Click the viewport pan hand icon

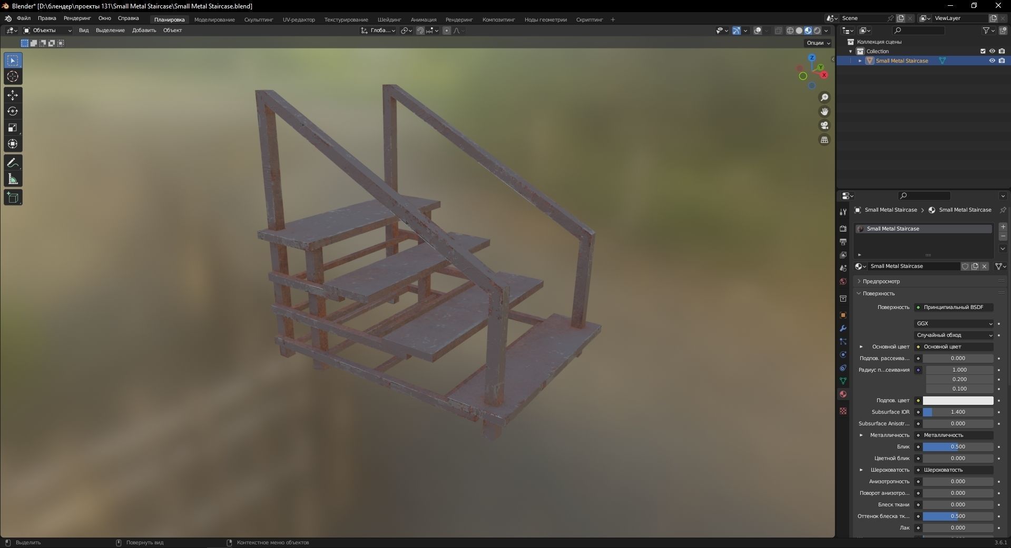coord(824,112)
